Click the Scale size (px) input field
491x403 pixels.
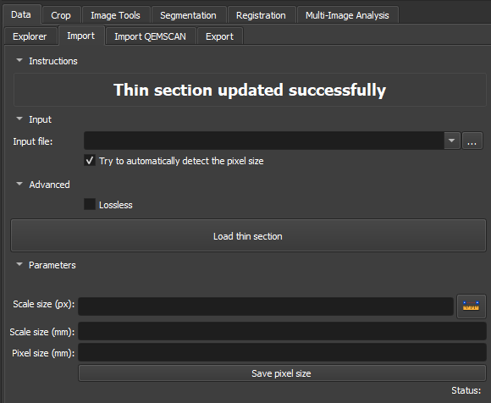click(266, 306)
